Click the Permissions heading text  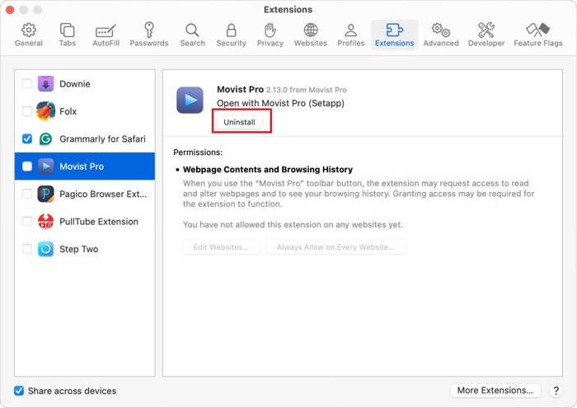tap(198, 152)
